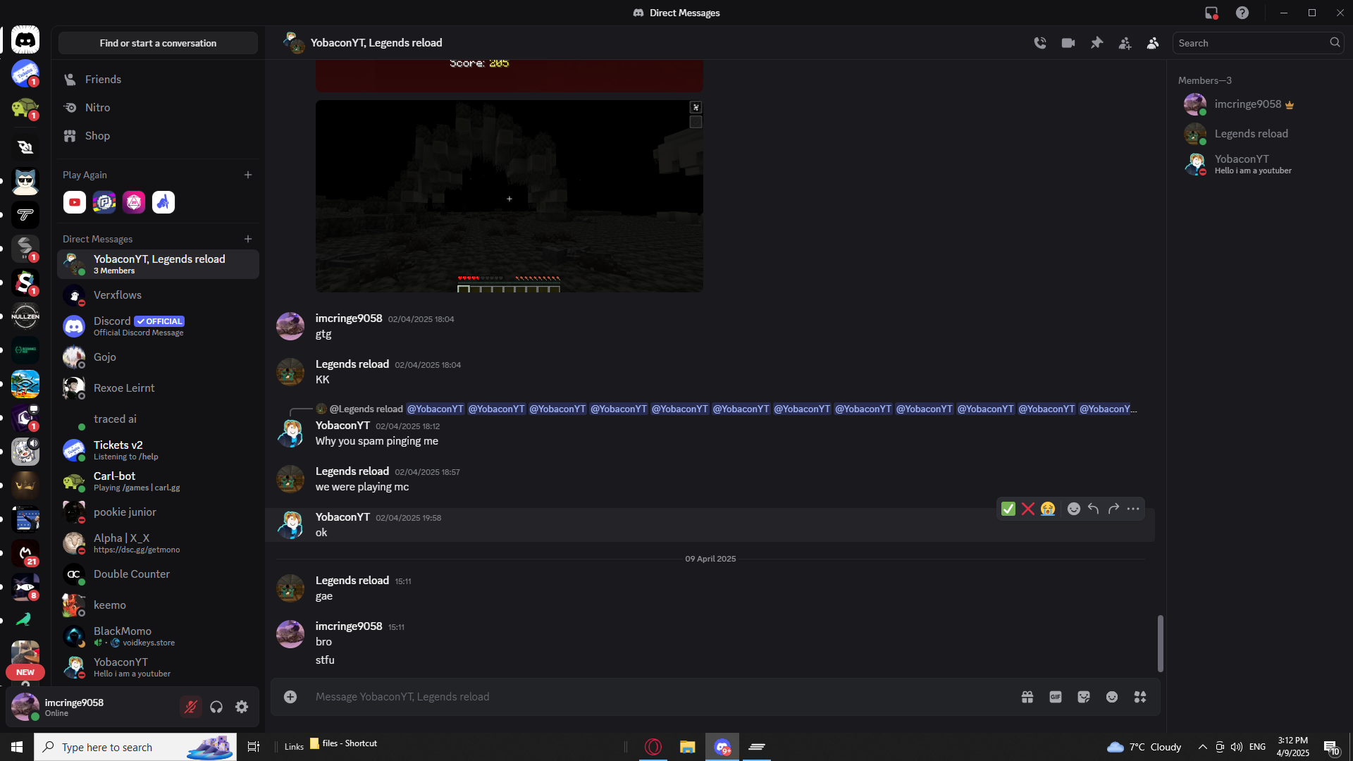The image size is (1353, 761).
Task: Open Windows Start menu
Action: coord(17,747)
